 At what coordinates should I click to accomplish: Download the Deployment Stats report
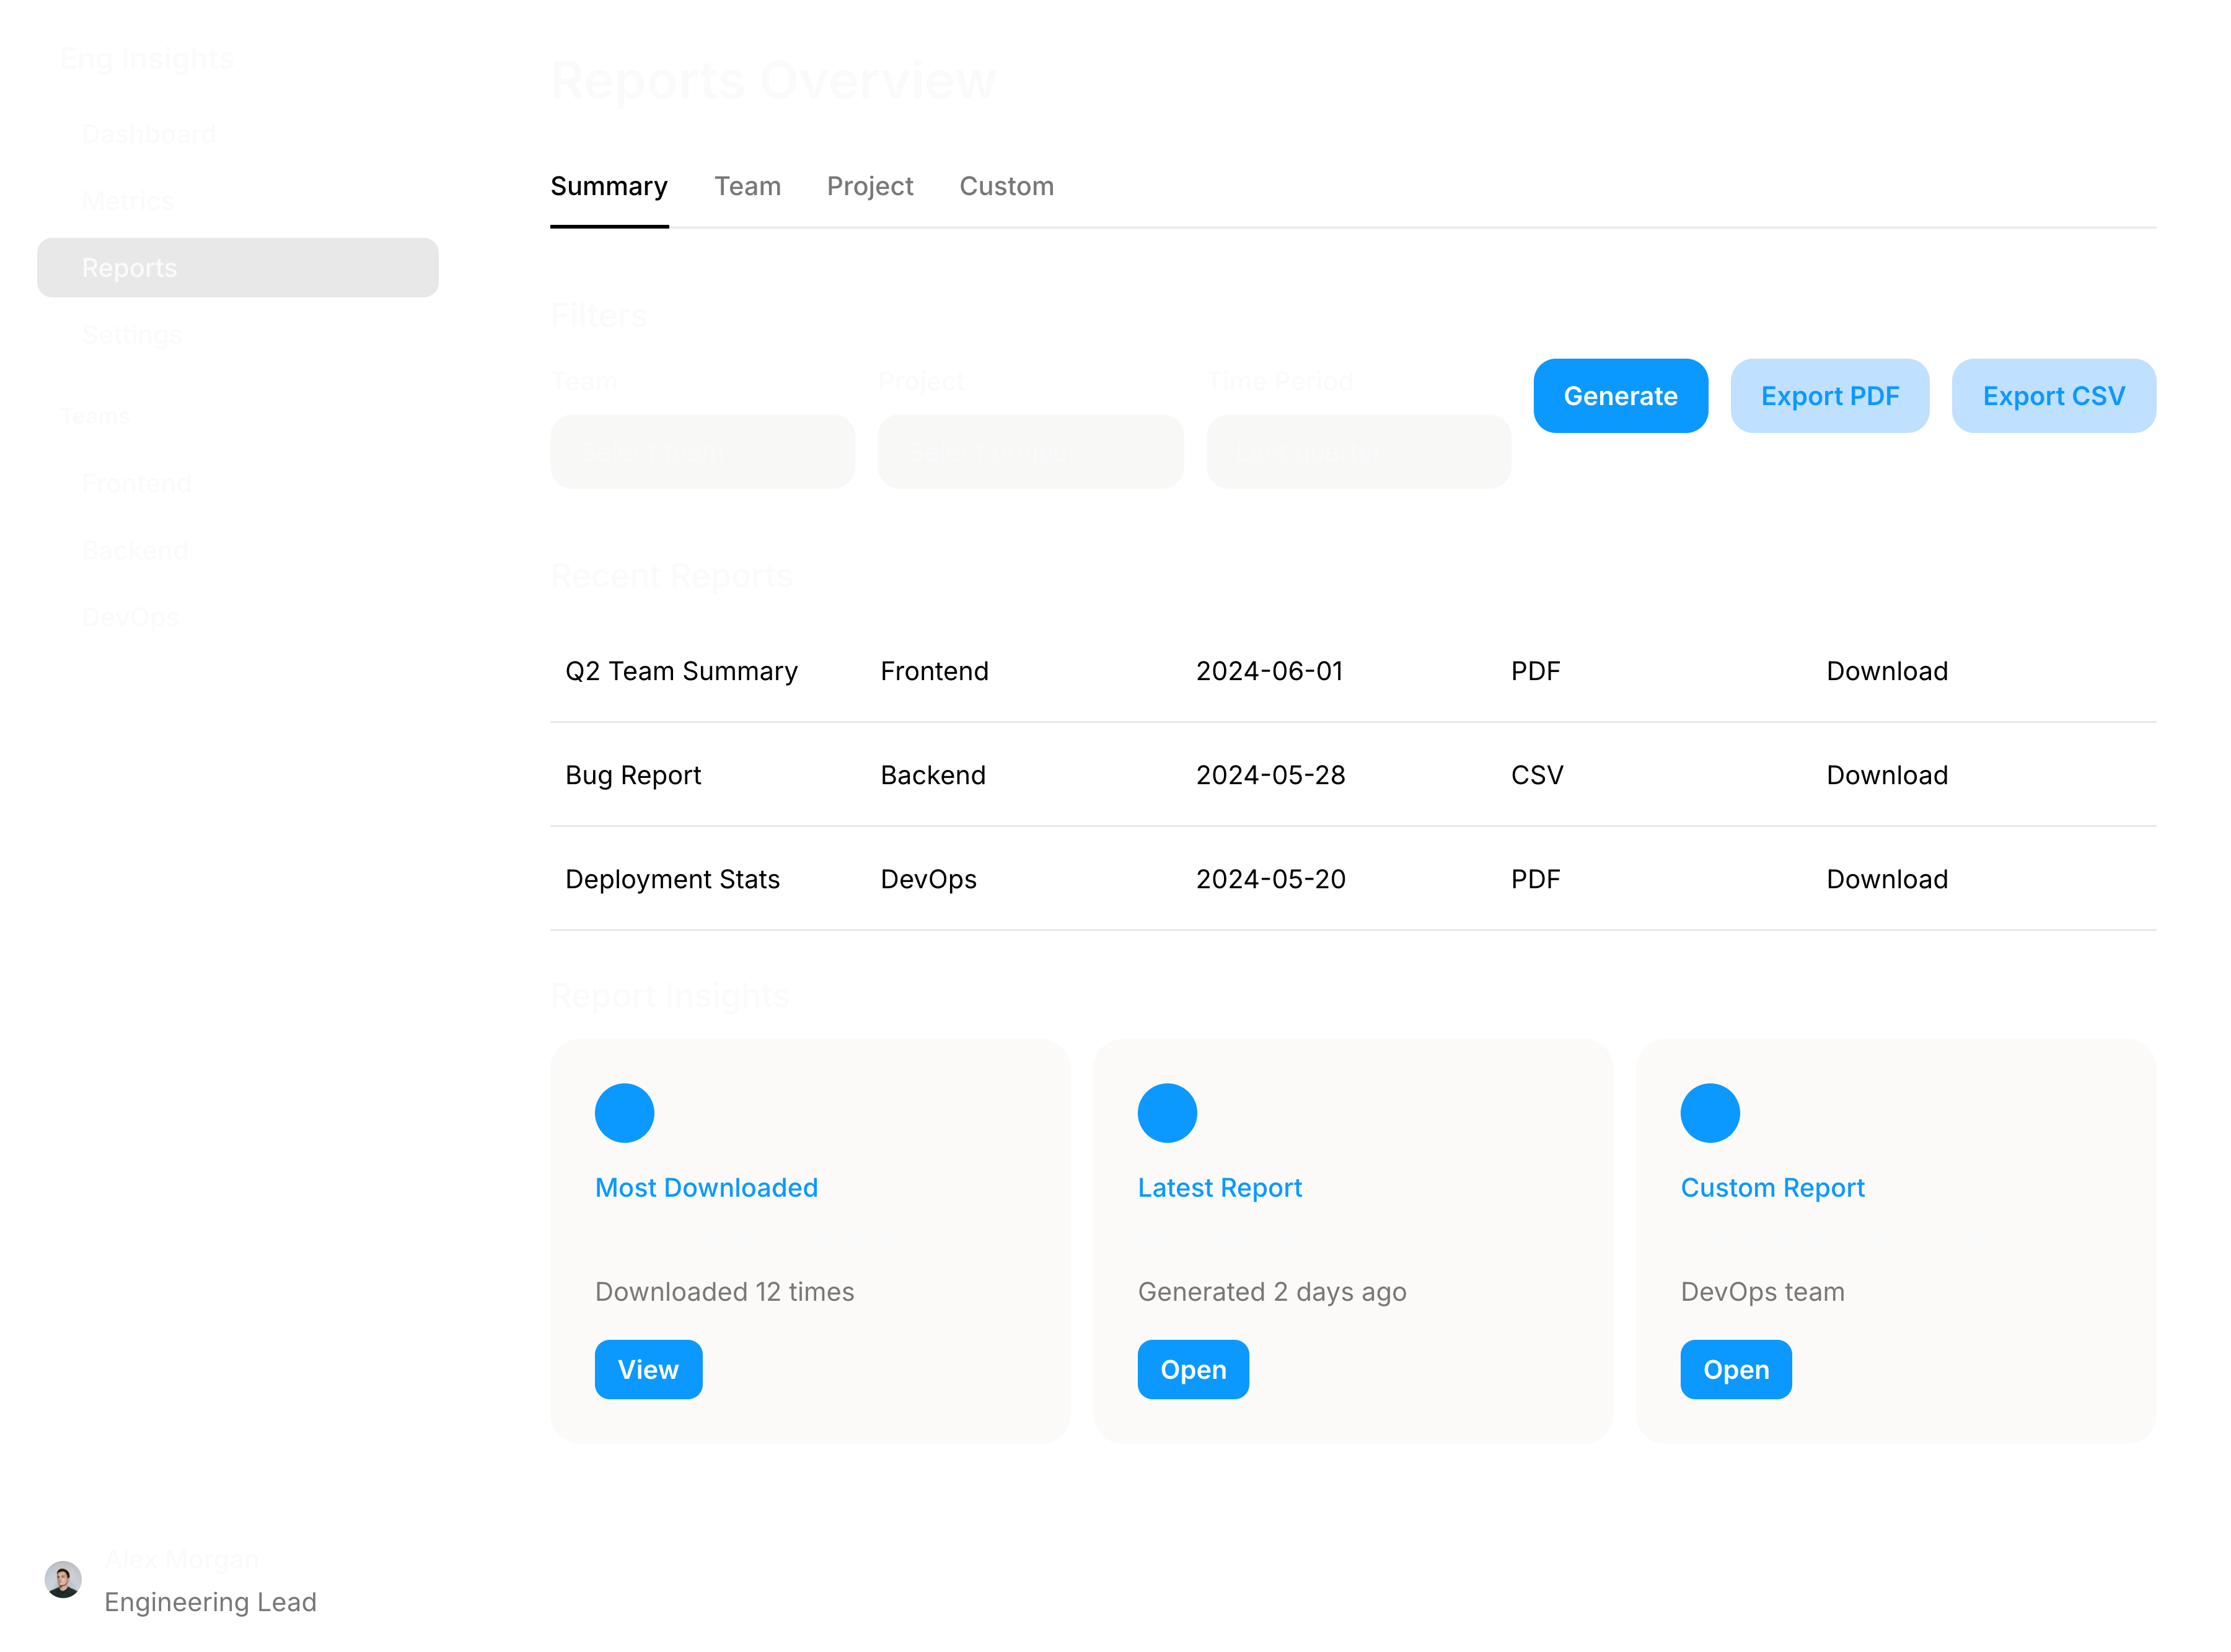[1886, 879]
